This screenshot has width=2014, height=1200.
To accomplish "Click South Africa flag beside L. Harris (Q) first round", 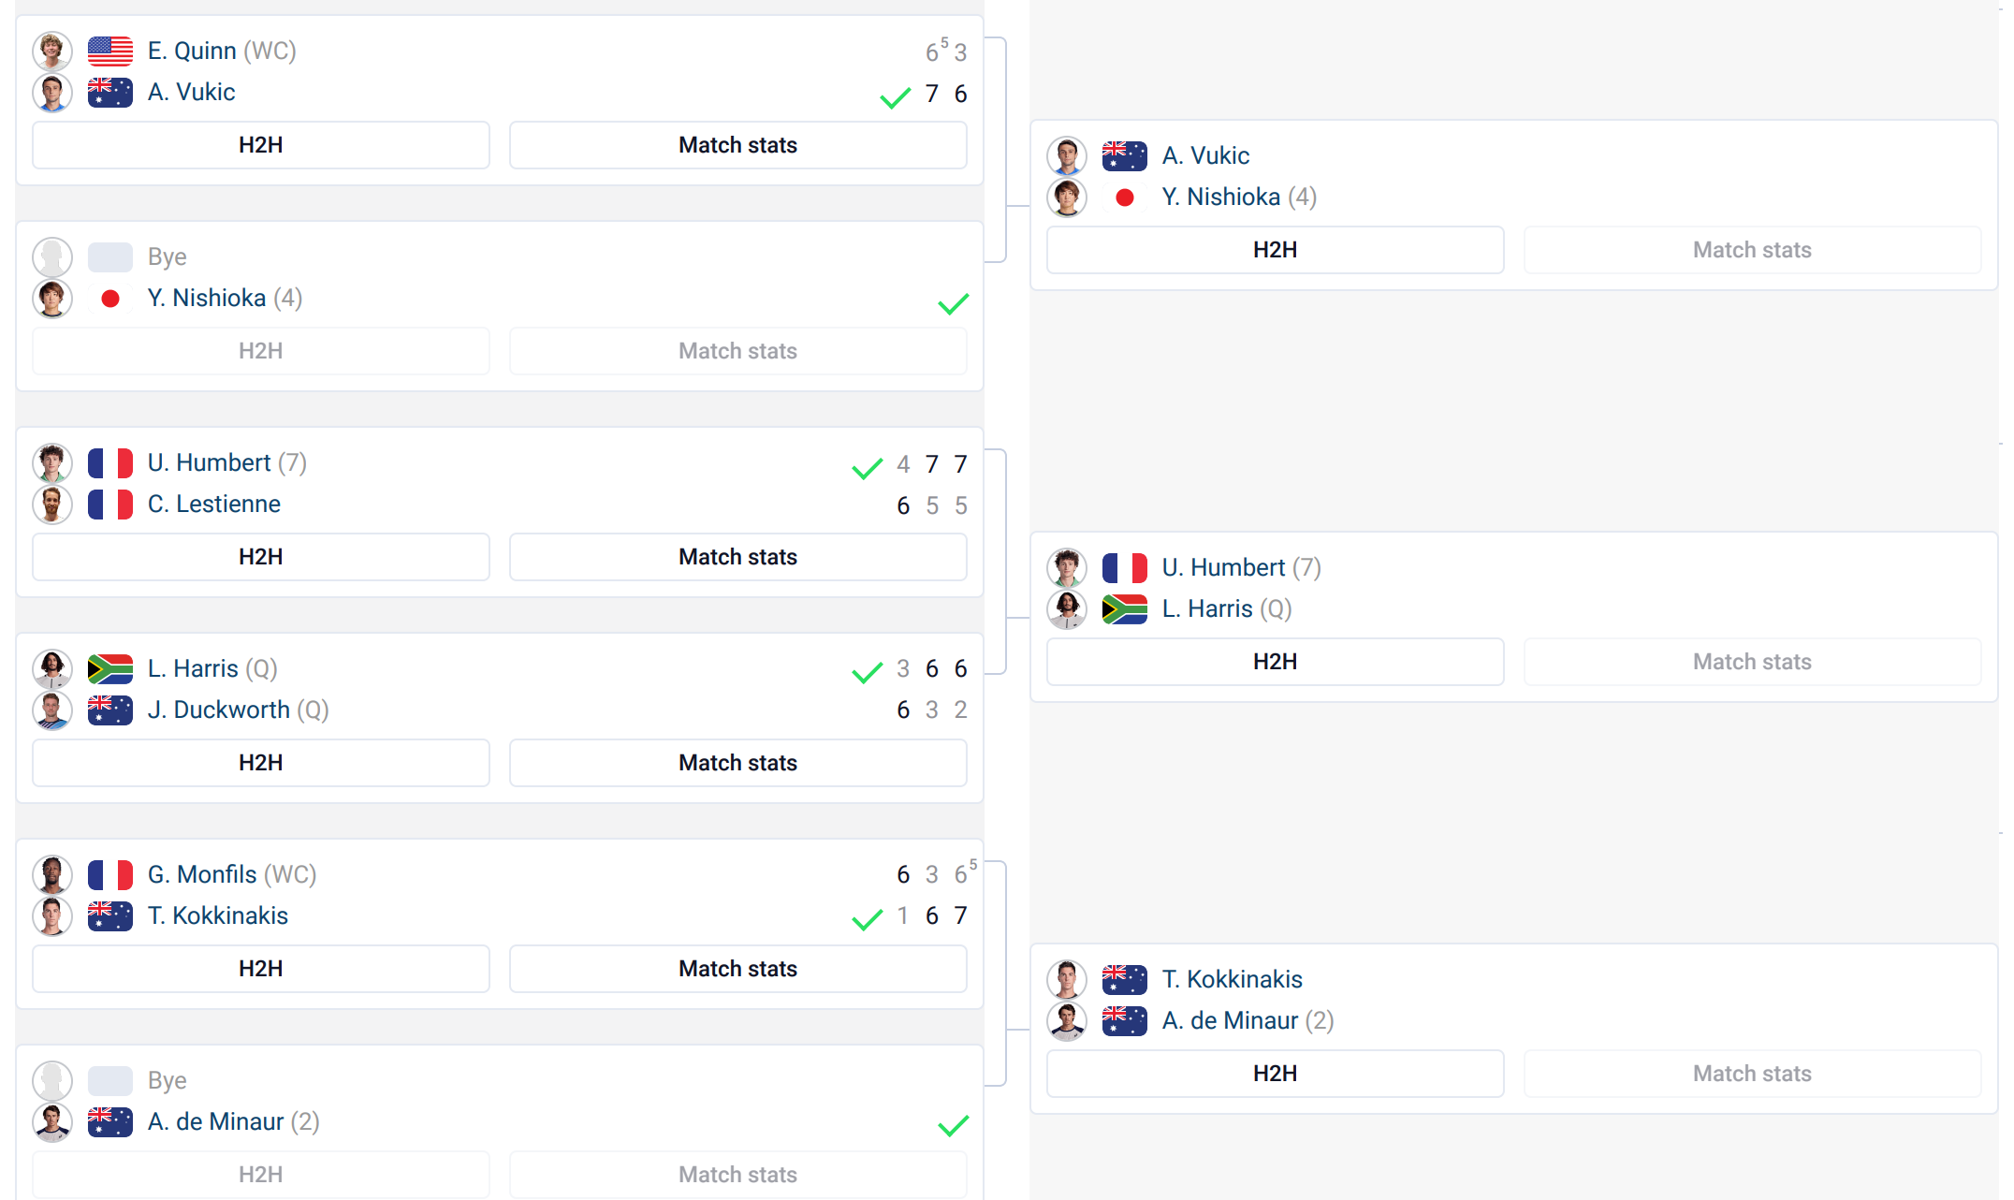I will click(109, 668).
